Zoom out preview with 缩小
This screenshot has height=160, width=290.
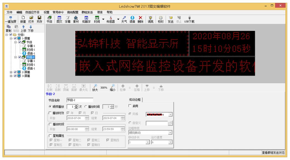(113, 88)
